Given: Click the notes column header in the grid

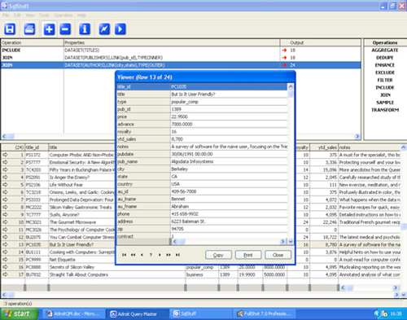Looking at the screenshot, I should (x=370, y=147).
